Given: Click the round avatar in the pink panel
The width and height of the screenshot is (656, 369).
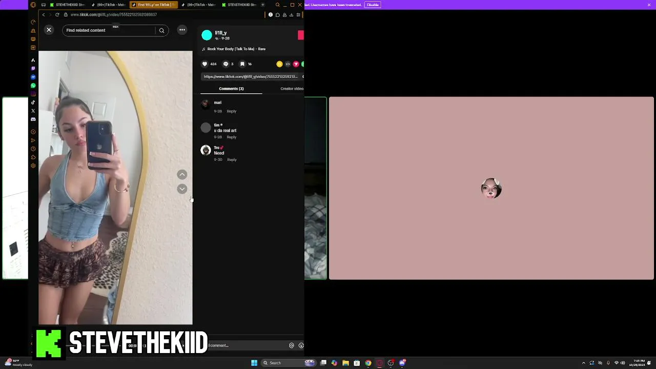Looking at the screenshot, I should coord(491,188).
